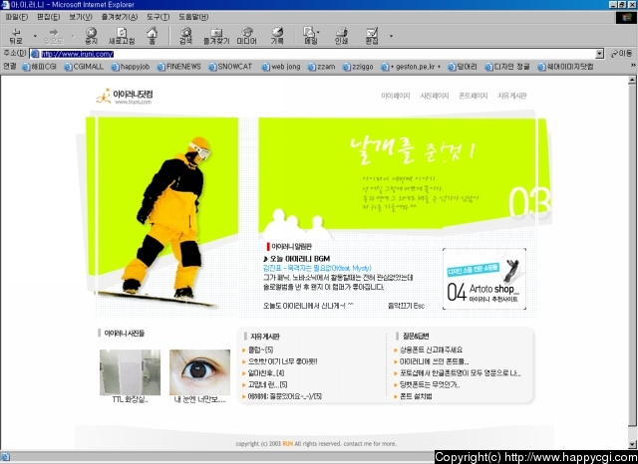Viewport: 638px width, 464px height.
Task: Click the 해피CGI links bar icon
Action: click(26, 67)
